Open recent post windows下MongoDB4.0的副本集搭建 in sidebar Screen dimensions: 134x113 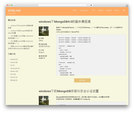21,27
